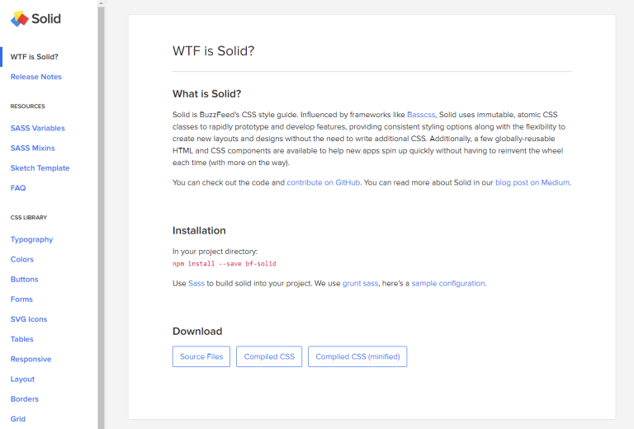Open Release Notes page
The height and width of the screenshot is (429, 634).
36,77
